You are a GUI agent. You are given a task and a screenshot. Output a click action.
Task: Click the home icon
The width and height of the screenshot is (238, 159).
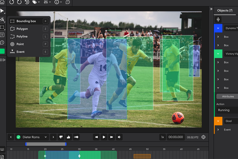2,2
